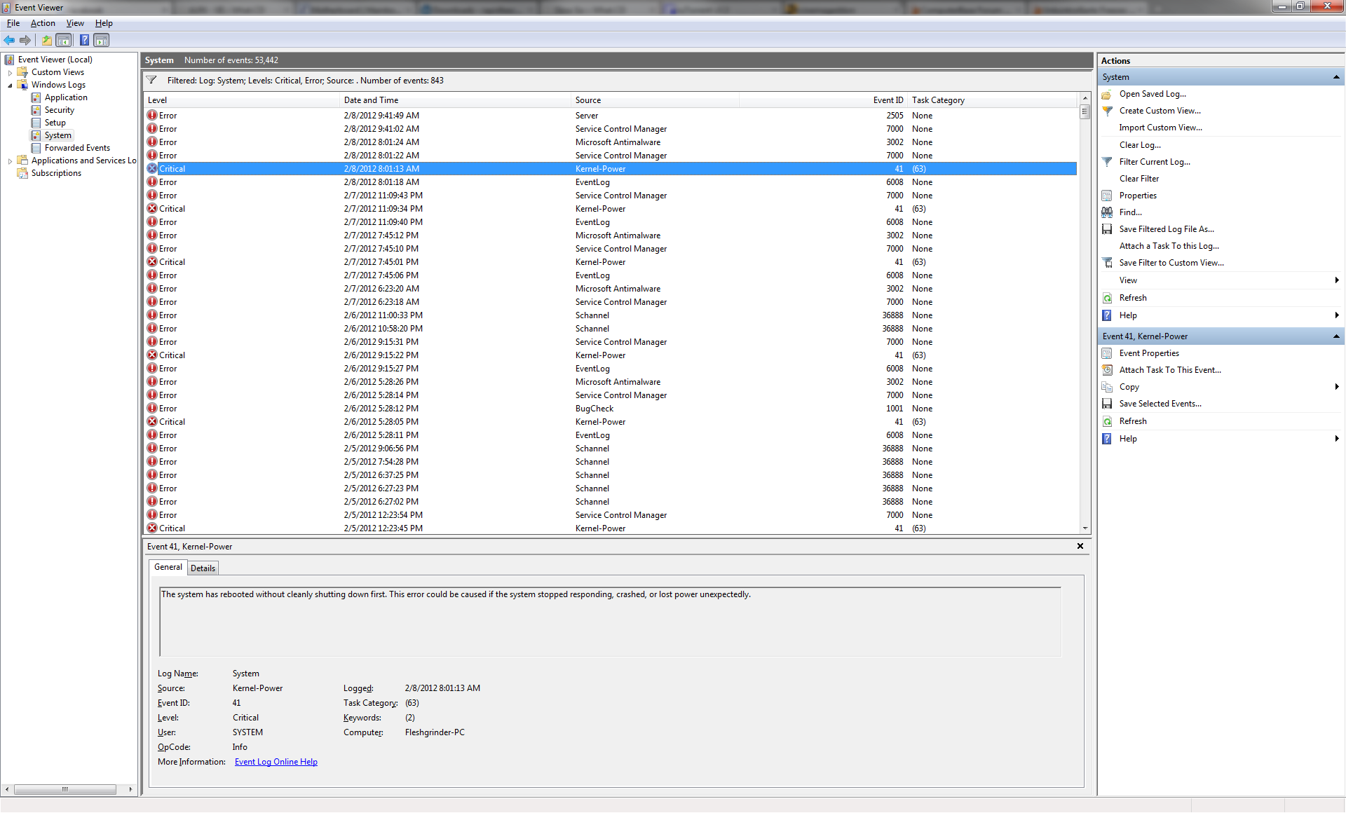Click the event list scroll up arrow

tap(1085, 98)
